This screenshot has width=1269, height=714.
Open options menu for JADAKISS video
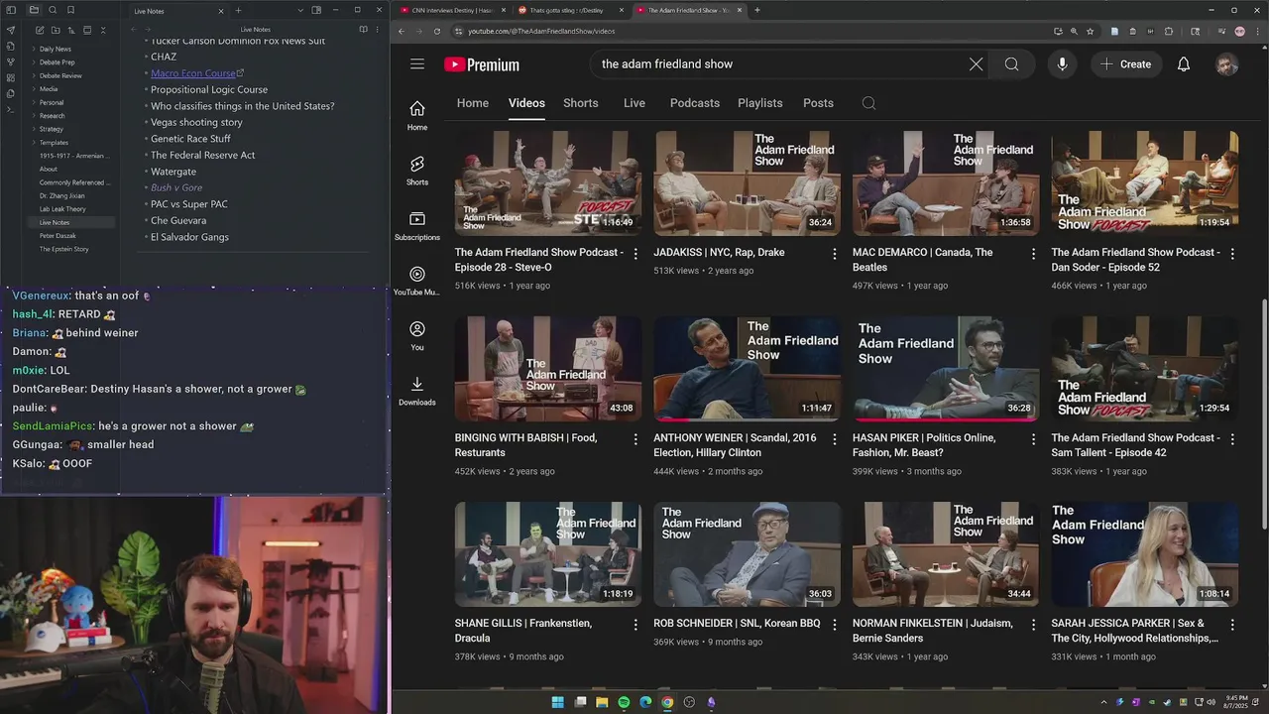[x=835, y=254]
